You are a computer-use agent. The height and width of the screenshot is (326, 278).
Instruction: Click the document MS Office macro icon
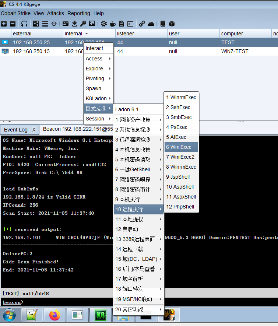[x=122, y=24]
